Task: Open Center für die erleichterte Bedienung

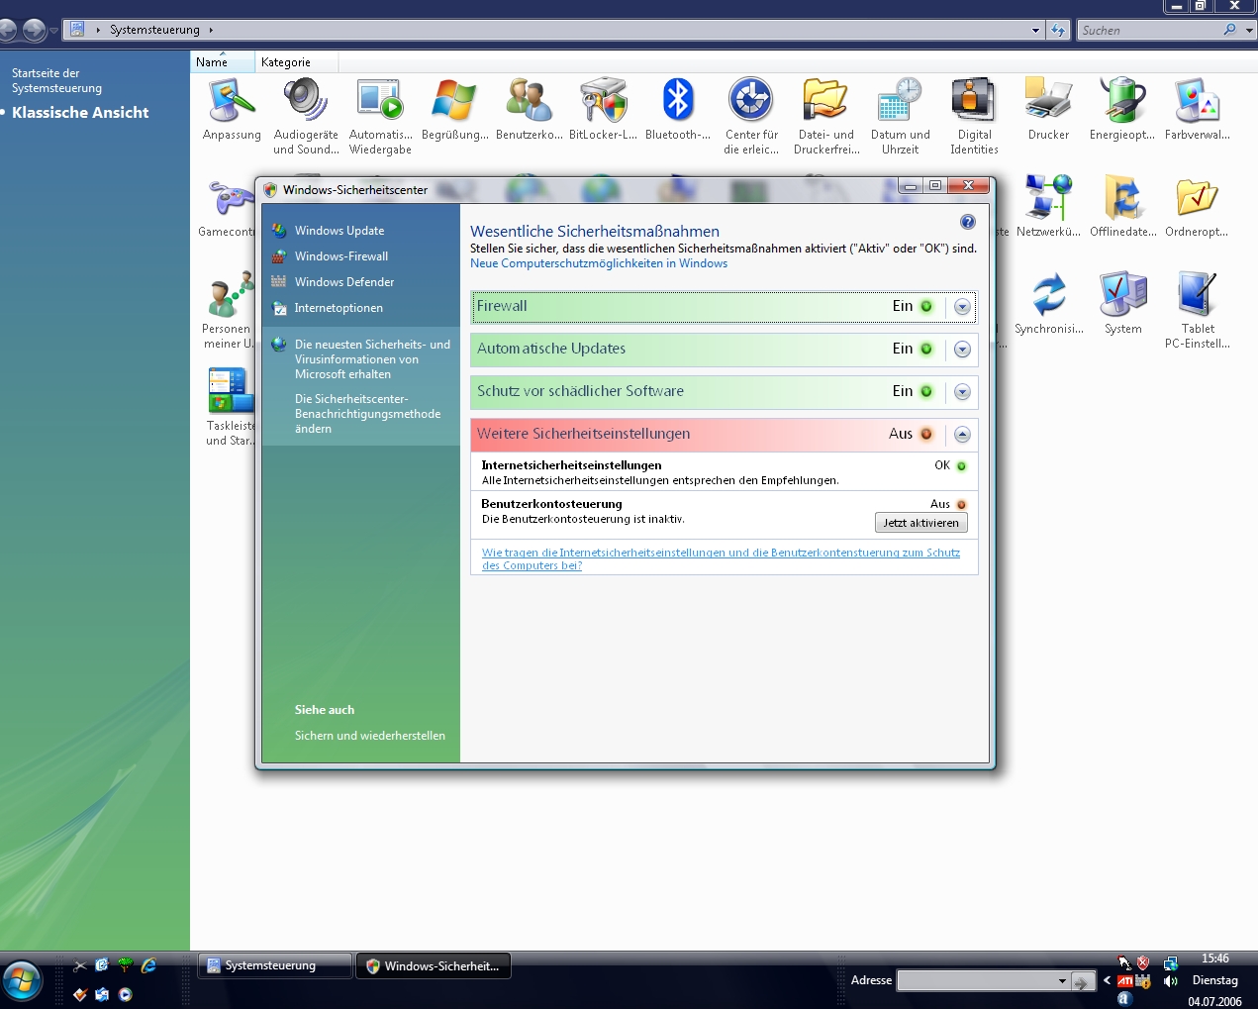Action: click(751, 117)
